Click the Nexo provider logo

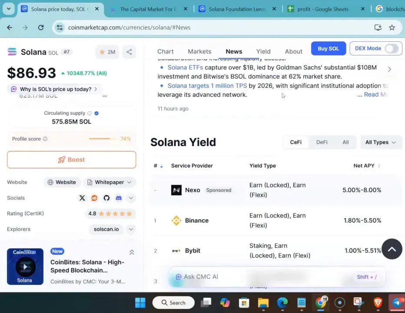(x=176, y=190)
